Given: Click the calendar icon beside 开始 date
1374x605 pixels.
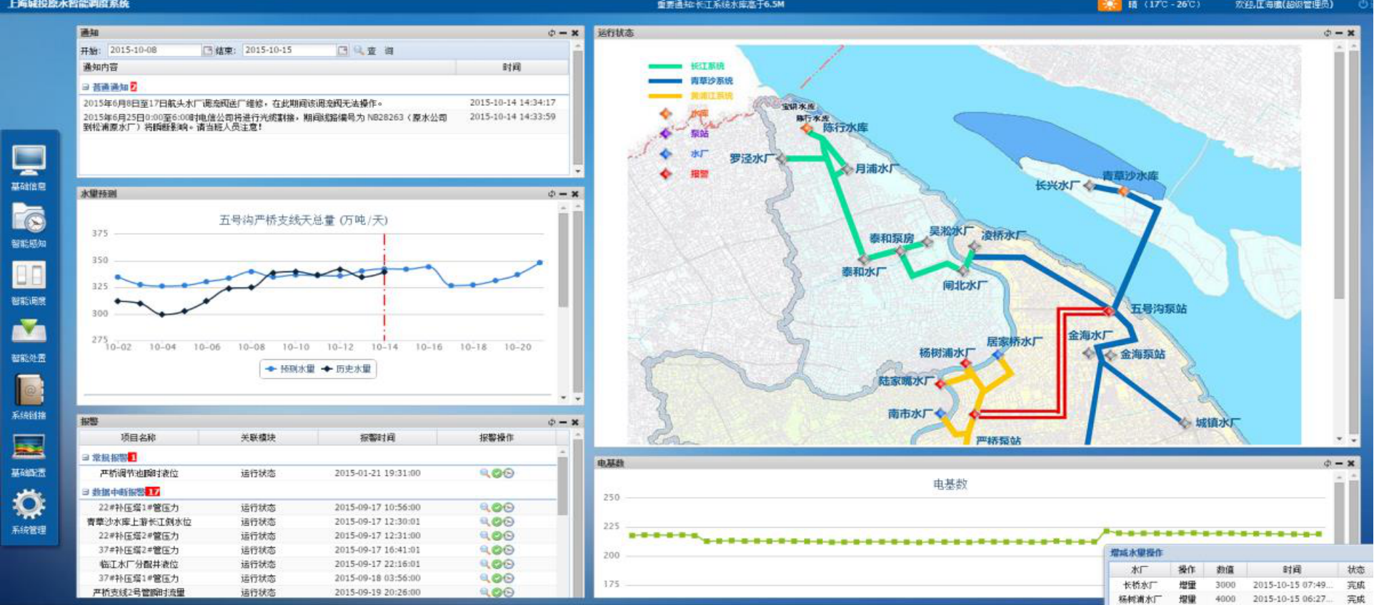Looking at the screenshot, I should (208, 51).
